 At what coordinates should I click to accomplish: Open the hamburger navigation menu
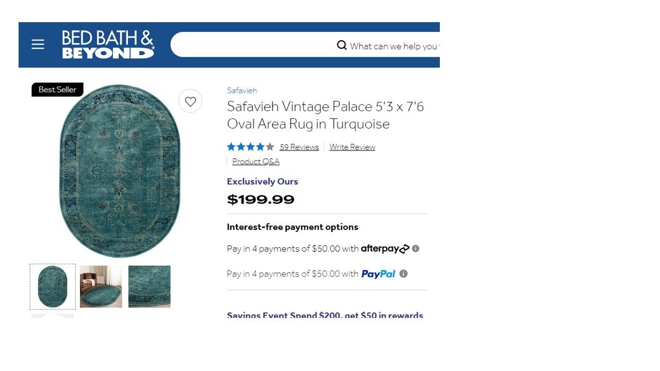coord(38,45)
